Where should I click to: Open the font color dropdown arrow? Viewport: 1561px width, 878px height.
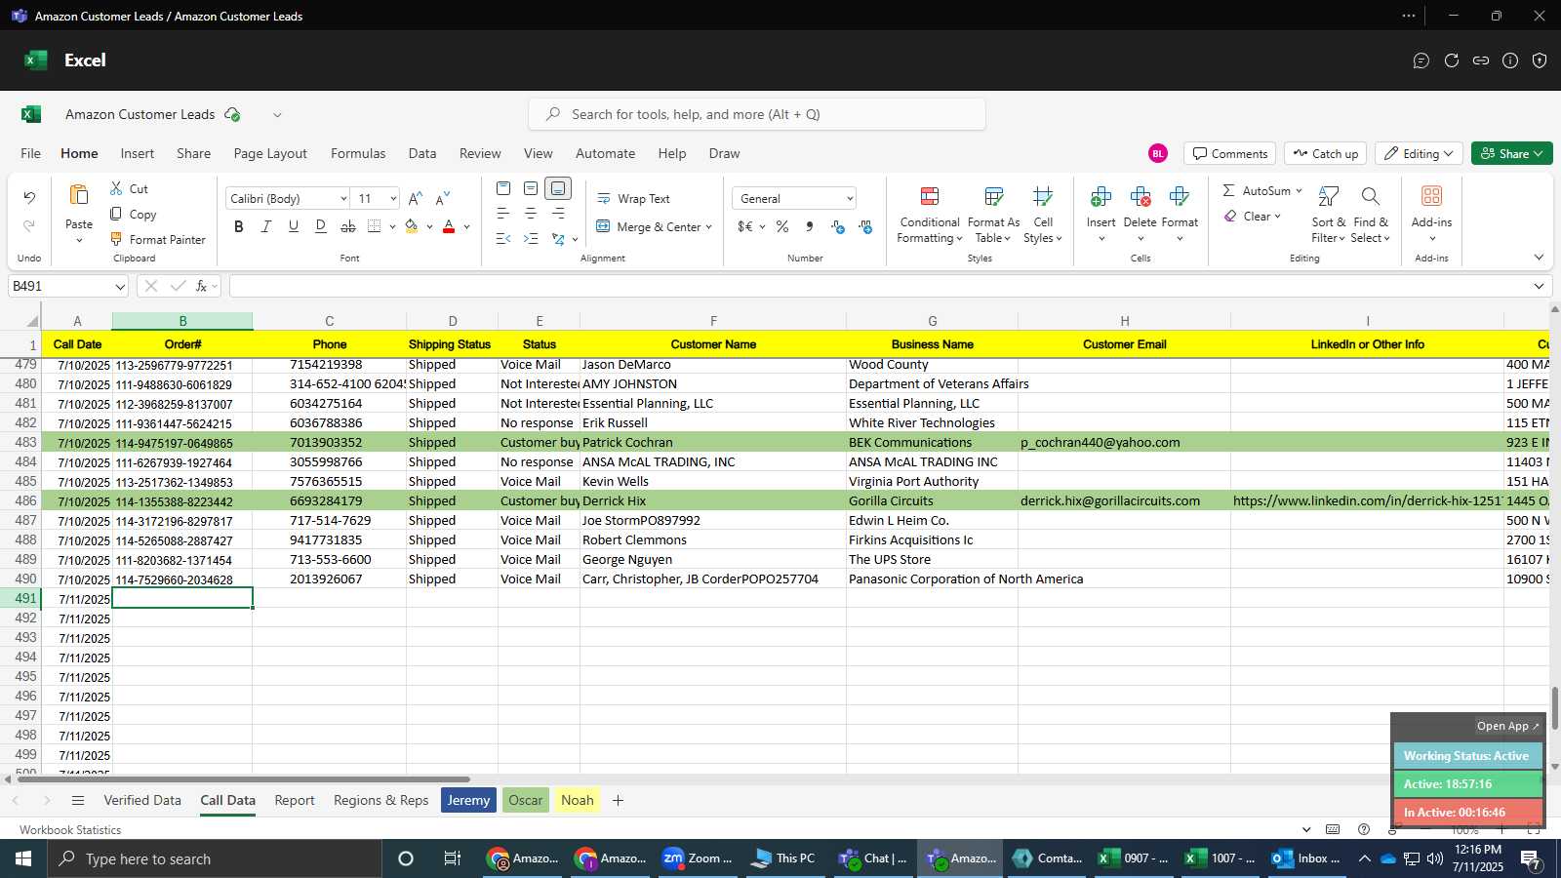pyautogui.click(x=467, y=227)
